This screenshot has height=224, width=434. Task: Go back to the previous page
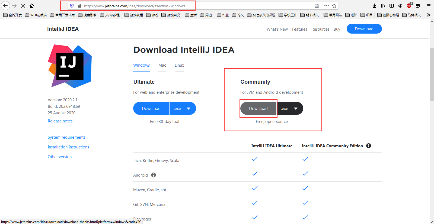tap(5, 6)
